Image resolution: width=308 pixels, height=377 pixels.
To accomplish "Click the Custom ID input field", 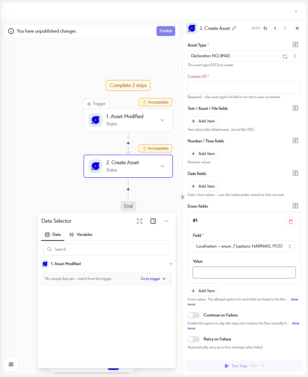I will coord(244,88).
